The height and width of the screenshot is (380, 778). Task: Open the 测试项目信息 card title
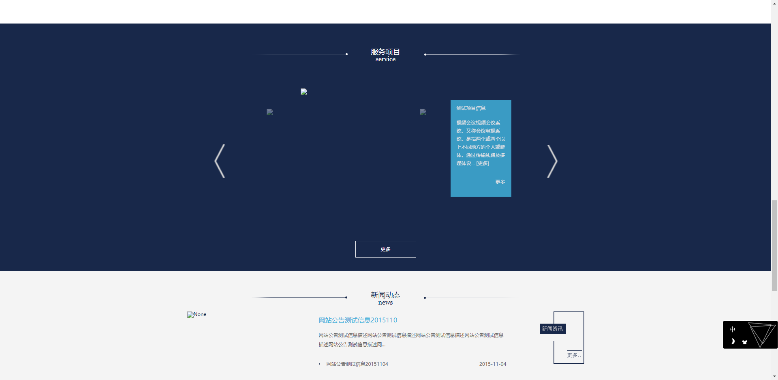[471, 108]
